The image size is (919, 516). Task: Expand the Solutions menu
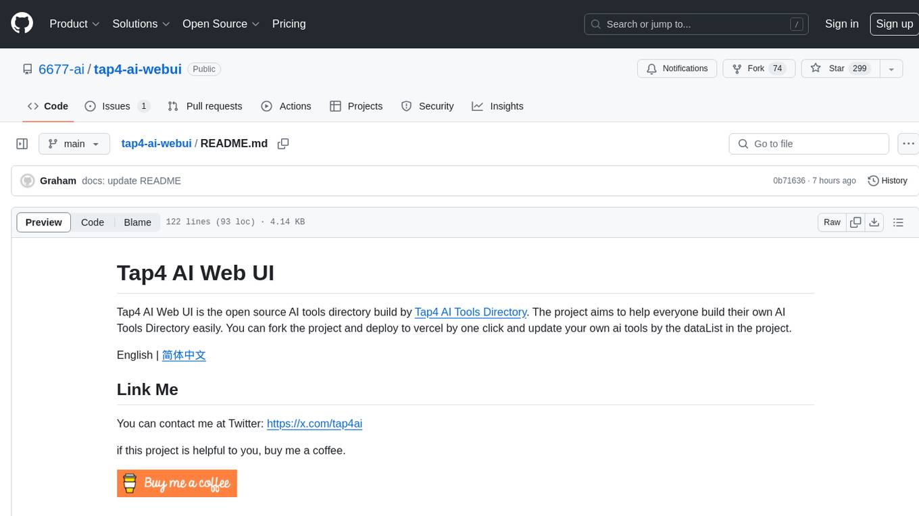tap(141, 24)
